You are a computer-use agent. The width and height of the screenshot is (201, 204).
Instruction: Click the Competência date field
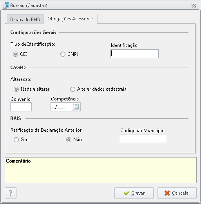coord(61,107)
